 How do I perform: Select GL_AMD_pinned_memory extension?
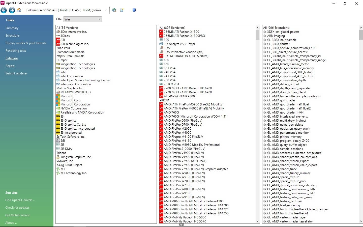(x=284, y=137)
